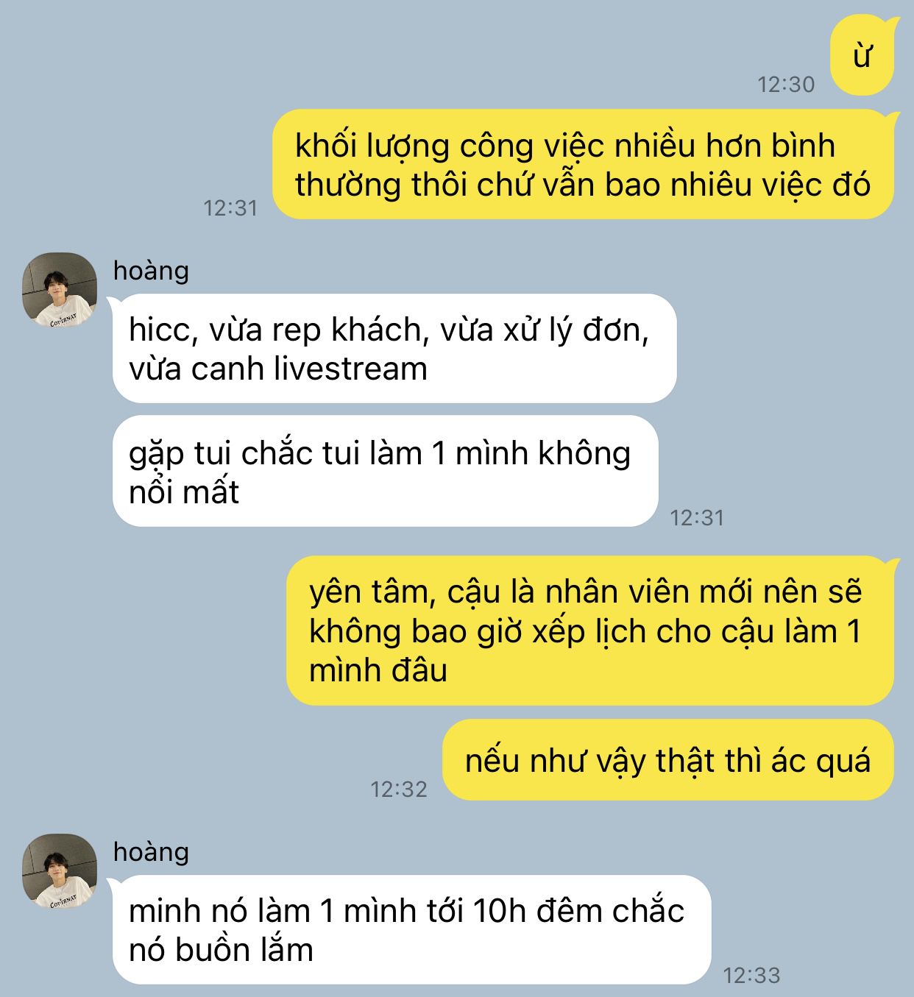This screenshot has width=914, height=997.
Task: Click the 12:32 timestamp
Action: (399, 790)
